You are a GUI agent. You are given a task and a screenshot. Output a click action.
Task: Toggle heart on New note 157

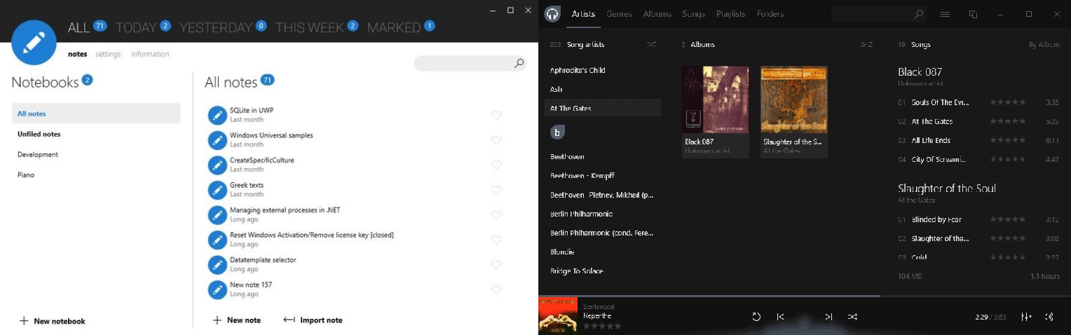pos(496,289)
